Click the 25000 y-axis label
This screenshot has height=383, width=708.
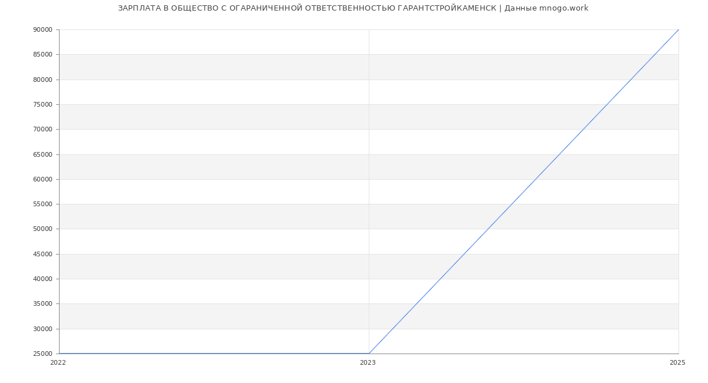click(x=42, y=354)
